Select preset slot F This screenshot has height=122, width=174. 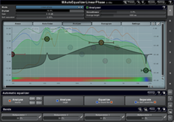pos(170,63)
